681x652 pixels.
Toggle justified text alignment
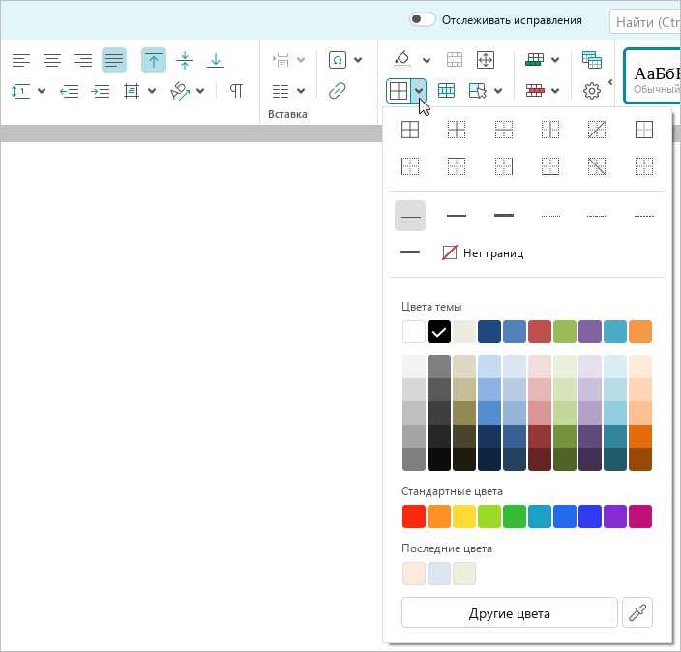114,60
